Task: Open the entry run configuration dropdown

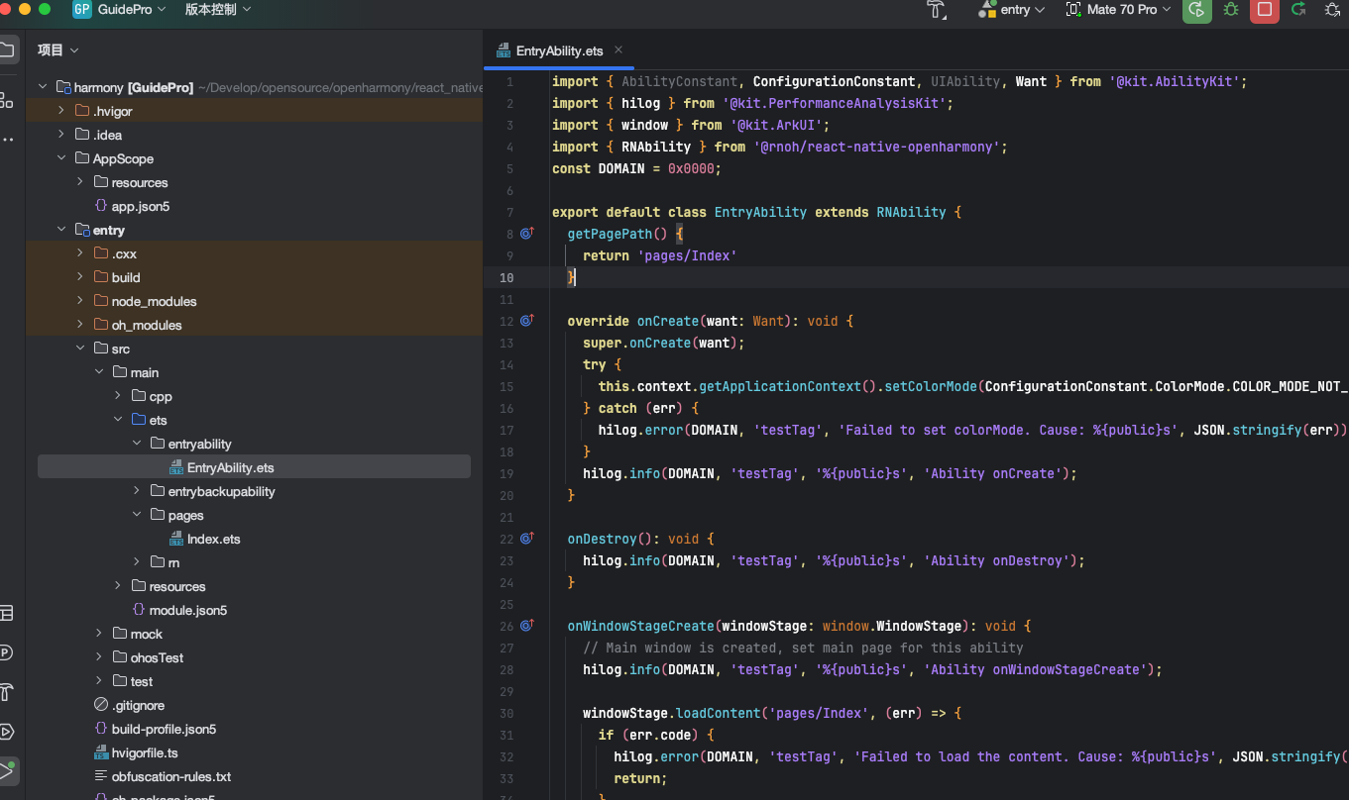Action: [x=1012, y=10]
